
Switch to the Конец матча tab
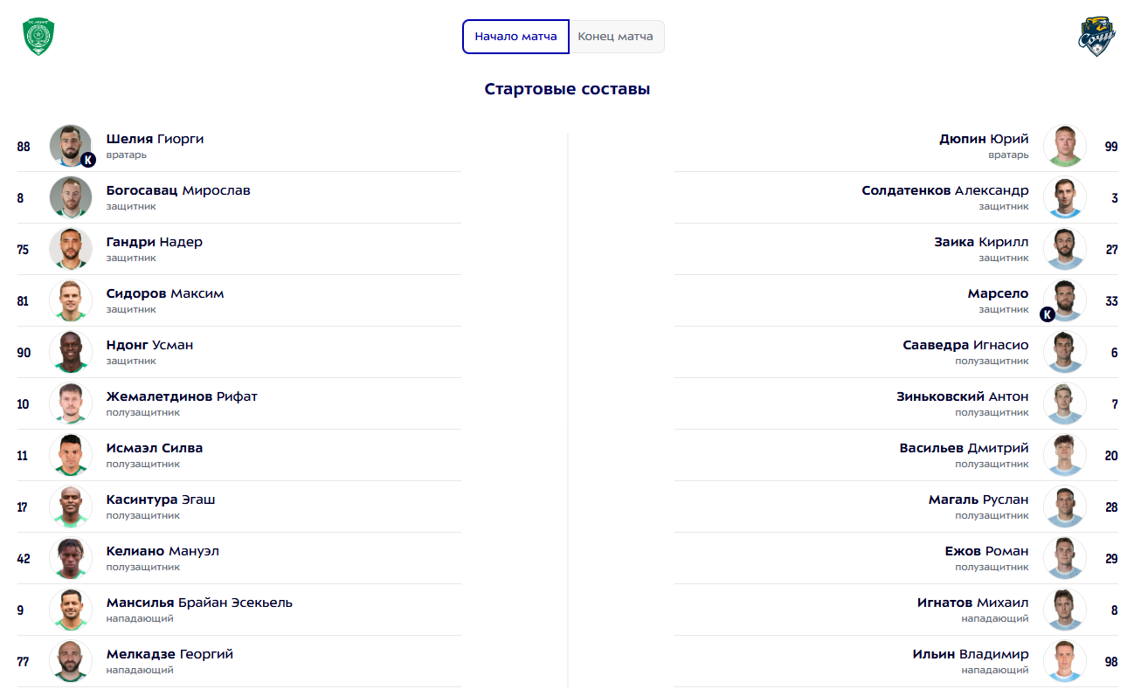(616, 37)
